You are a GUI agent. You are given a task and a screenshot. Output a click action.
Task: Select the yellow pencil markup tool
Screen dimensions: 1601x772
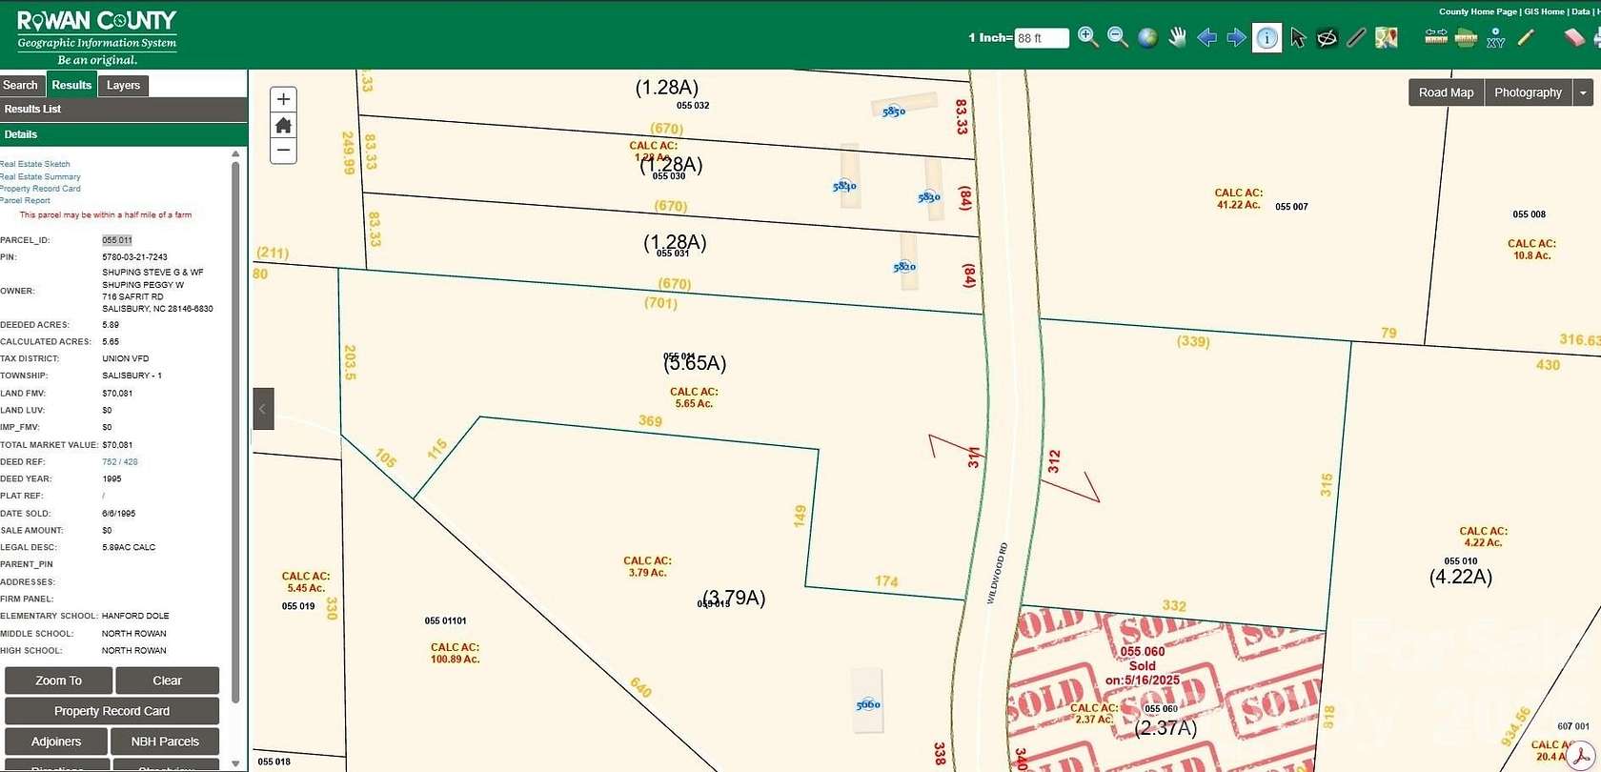click(x=1526, y=37)
